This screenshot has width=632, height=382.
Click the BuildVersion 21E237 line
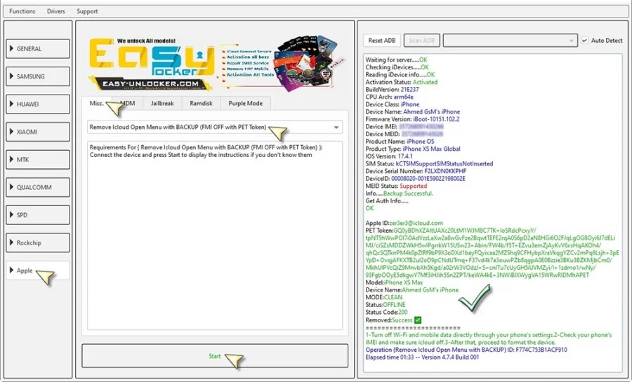392,90
